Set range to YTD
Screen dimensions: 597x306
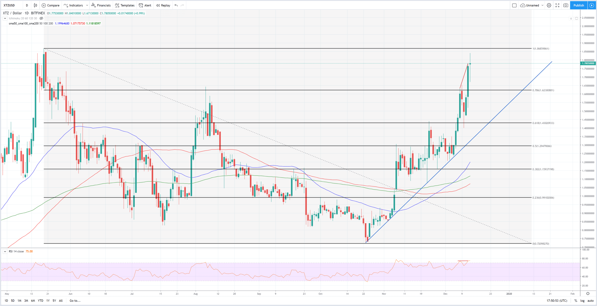40,301
